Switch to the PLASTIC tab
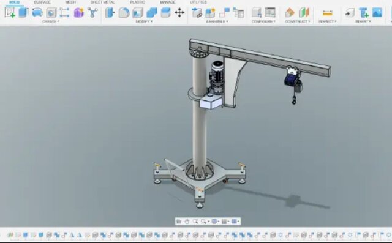This screenshot has width=392, height=243. point(137,2)
